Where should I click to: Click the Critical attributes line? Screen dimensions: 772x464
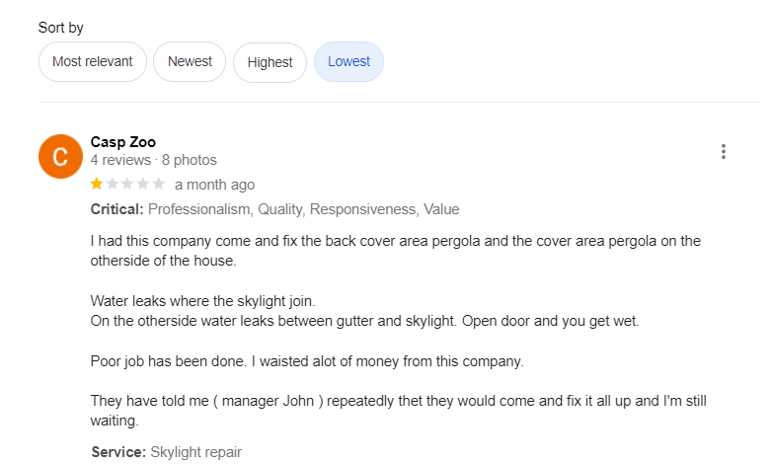tap(274, 209)
